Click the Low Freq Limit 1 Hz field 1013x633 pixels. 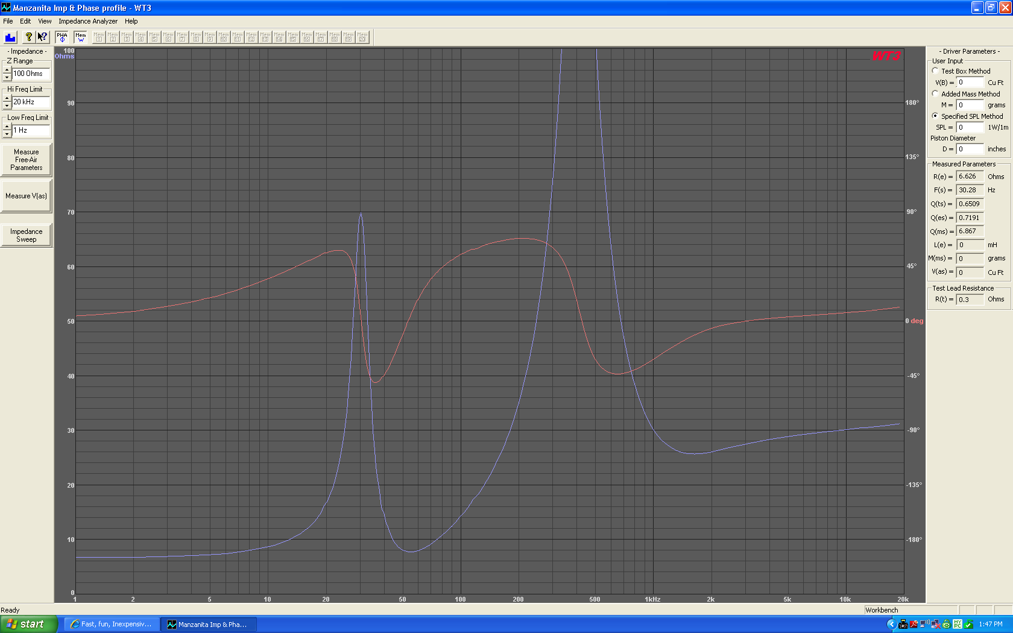pyautogui.click(x=31, y=131)
